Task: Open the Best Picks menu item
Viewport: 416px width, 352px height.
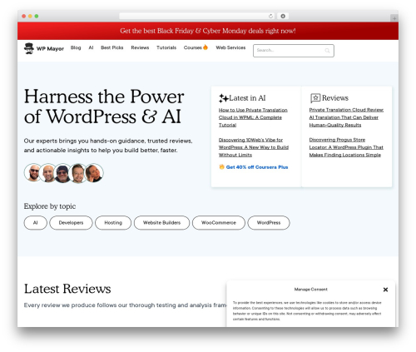Action: tap(112, 47)
